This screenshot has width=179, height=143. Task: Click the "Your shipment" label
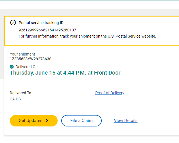(x=22, y=54)
